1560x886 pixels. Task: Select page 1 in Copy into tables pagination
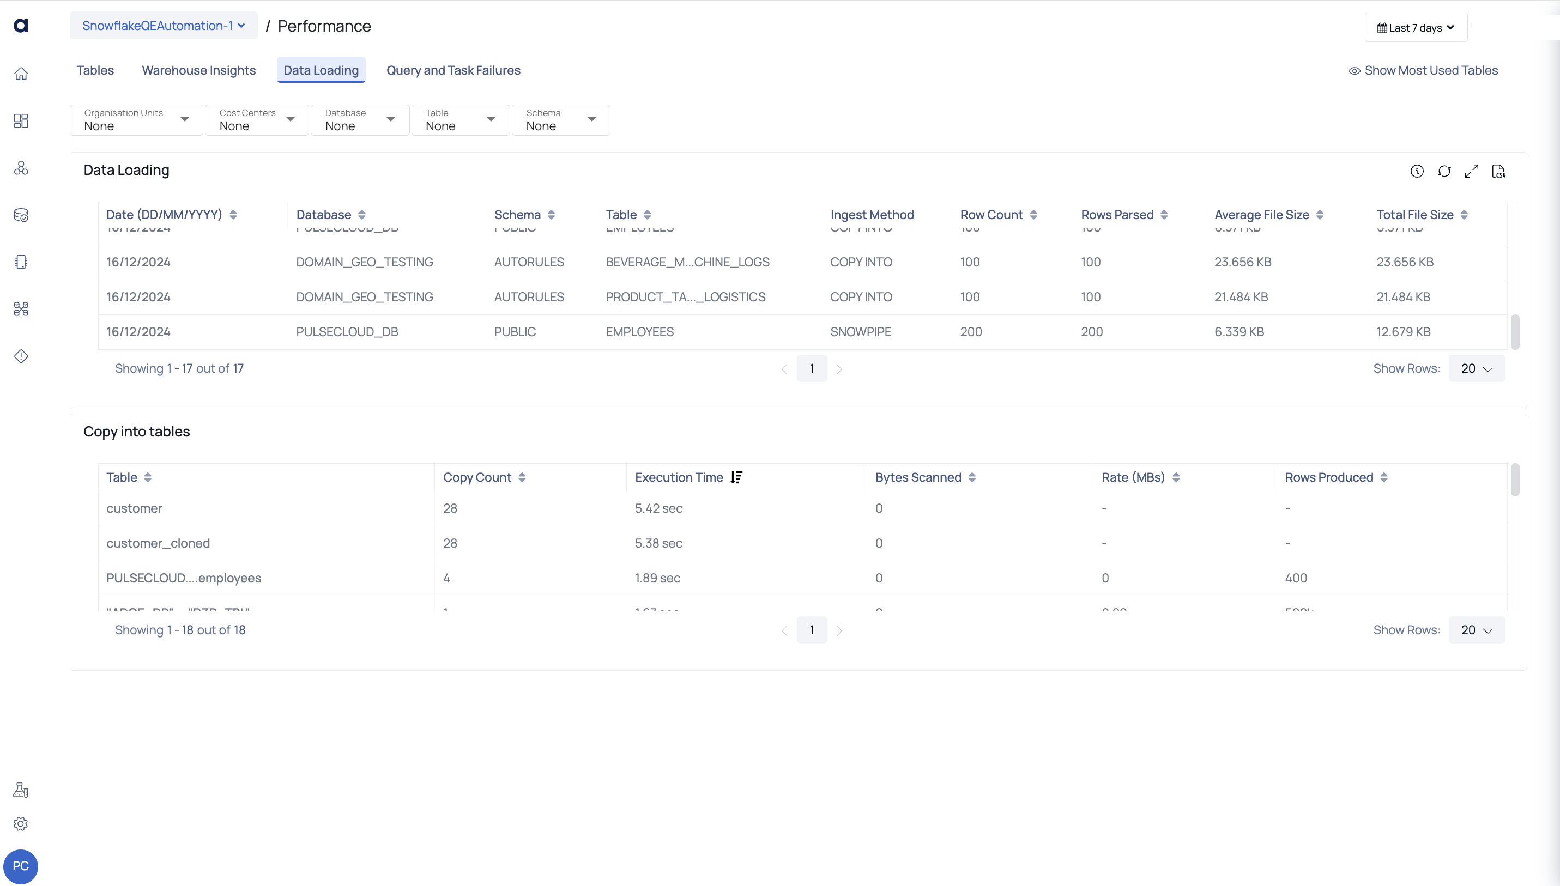[x=812, y=630]
